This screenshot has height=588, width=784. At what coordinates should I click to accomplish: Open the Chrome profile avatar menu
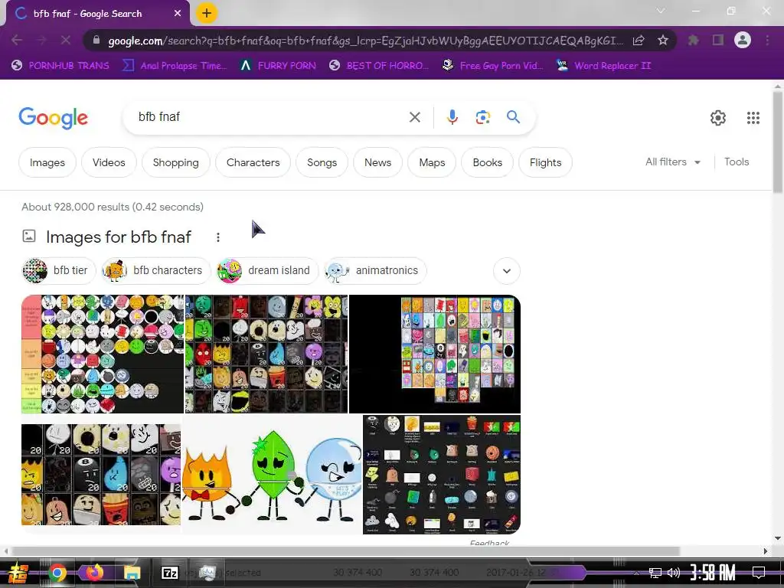pyautogui.click(x=743, y=40)
